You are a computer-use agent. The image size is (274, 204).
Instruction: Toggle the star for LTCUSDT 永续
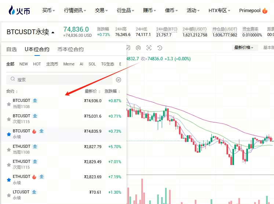click(9, 195)
